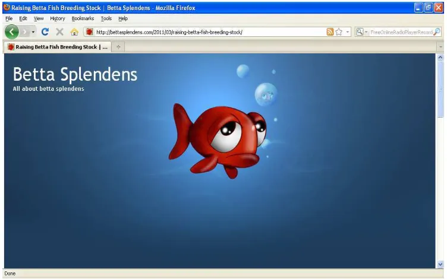The image size is (447, 279).
Task: Select the Raising Betta Fish Breeding Stock tab
Action: 57,47
